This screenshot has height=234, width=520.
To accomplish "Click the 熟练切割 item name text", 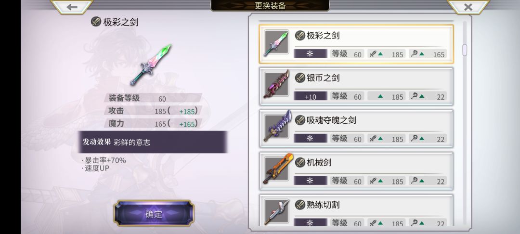I will point(323,205).
